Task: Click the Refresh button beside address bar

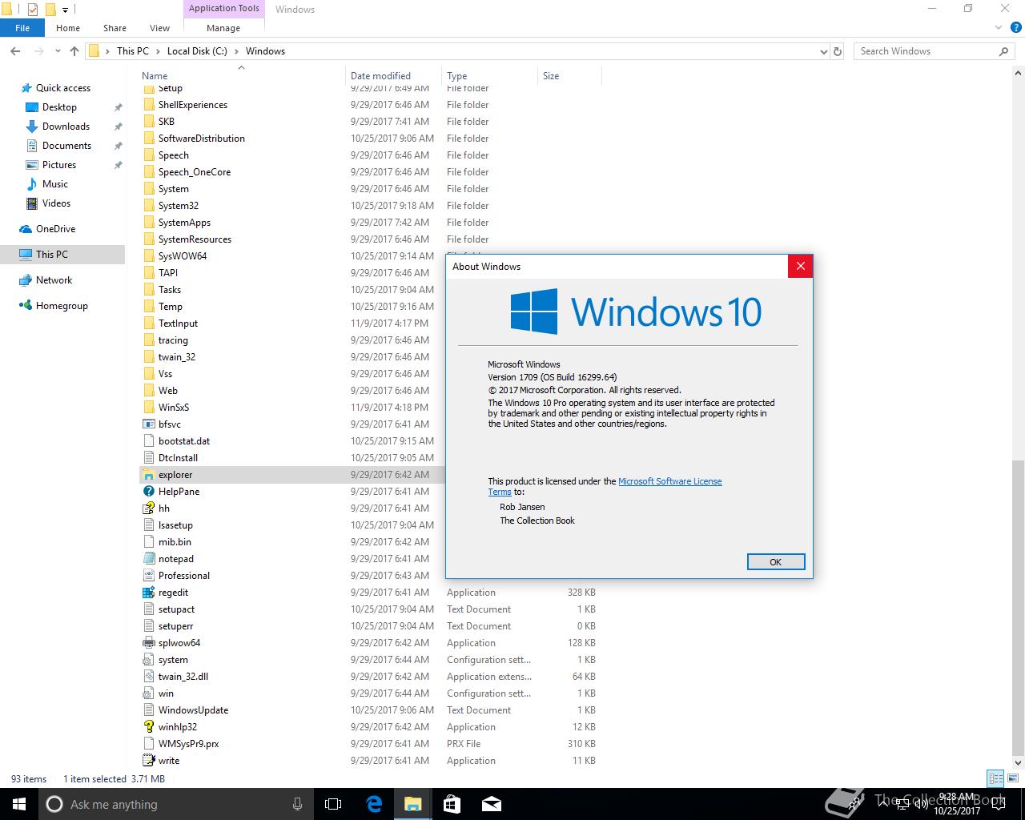Action: (838, 51)
